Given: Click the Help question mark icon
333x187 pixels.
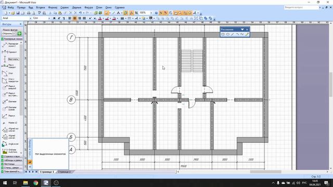Looking at the screenshot, I should pos(156,13).
